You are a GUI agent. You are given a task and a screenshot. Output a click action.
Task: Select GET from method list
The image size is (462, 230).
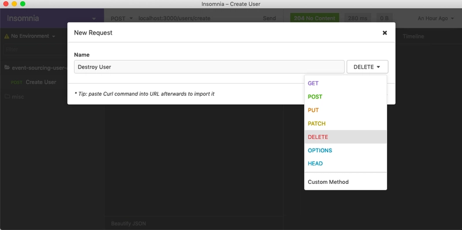(x=345, y=83)
